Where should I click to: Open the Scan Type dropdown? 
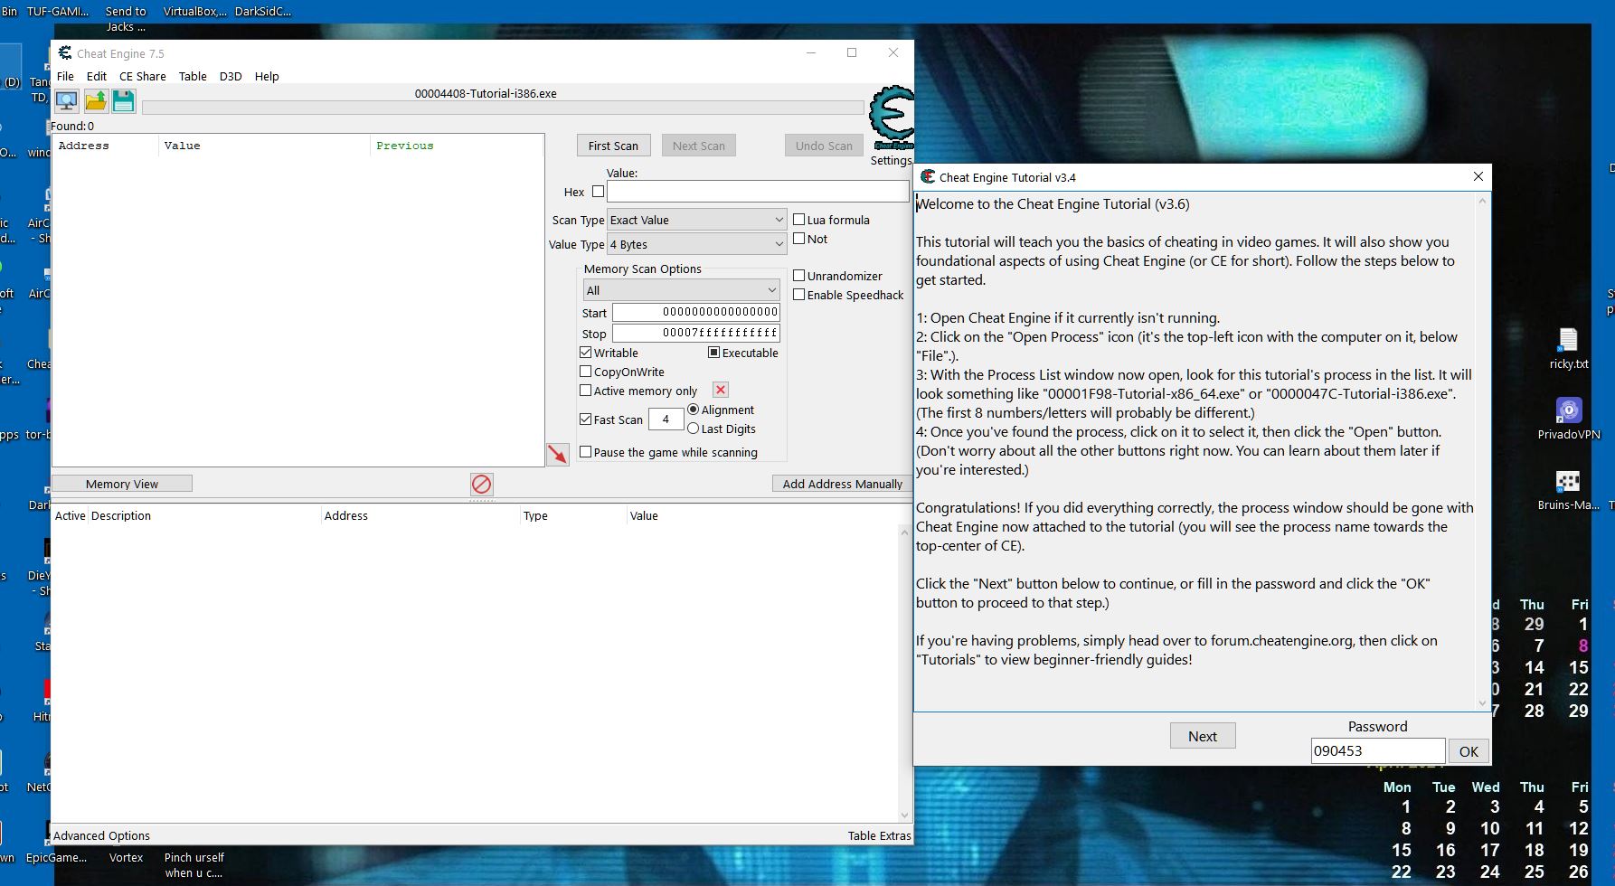pyautogui.click(x=696, y=220)
